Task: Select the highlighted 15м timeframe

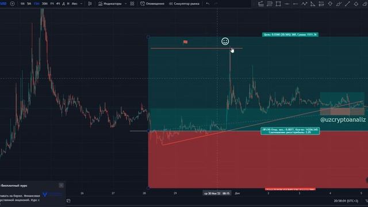Action: tap(37, 3)
